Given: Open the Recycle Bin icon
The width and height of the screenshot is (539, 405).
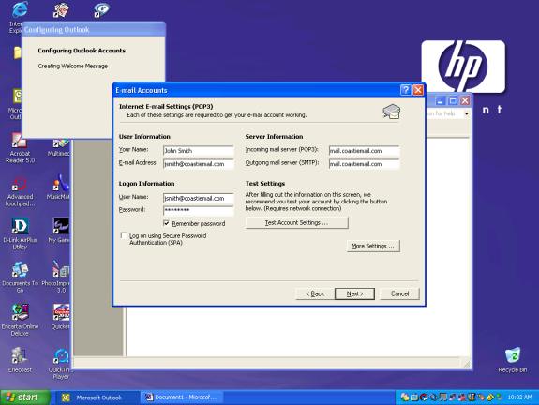Looking at the screenshot, I should (x=512, y=356).
